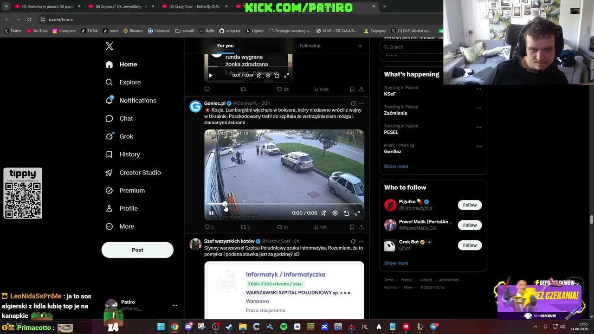
Task: Open Explore in the sidebar
Action: tap(123, 82)
